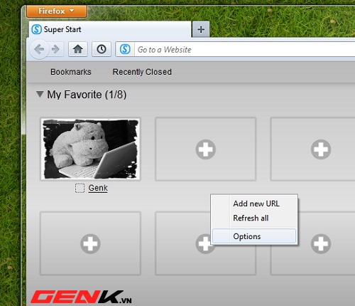Click the forward navigation arrow
Screen dimensions: 355x306
(x=56, y=49)
